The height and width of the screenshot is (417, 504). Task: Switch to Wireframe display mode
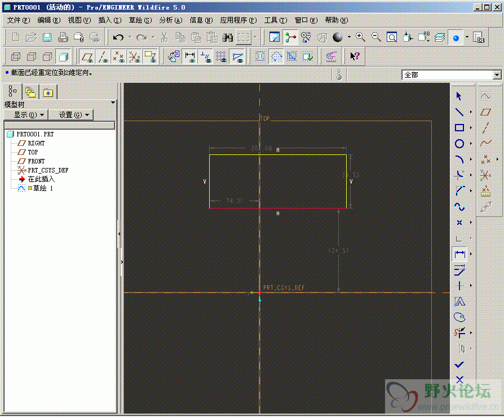pos(15,57)
